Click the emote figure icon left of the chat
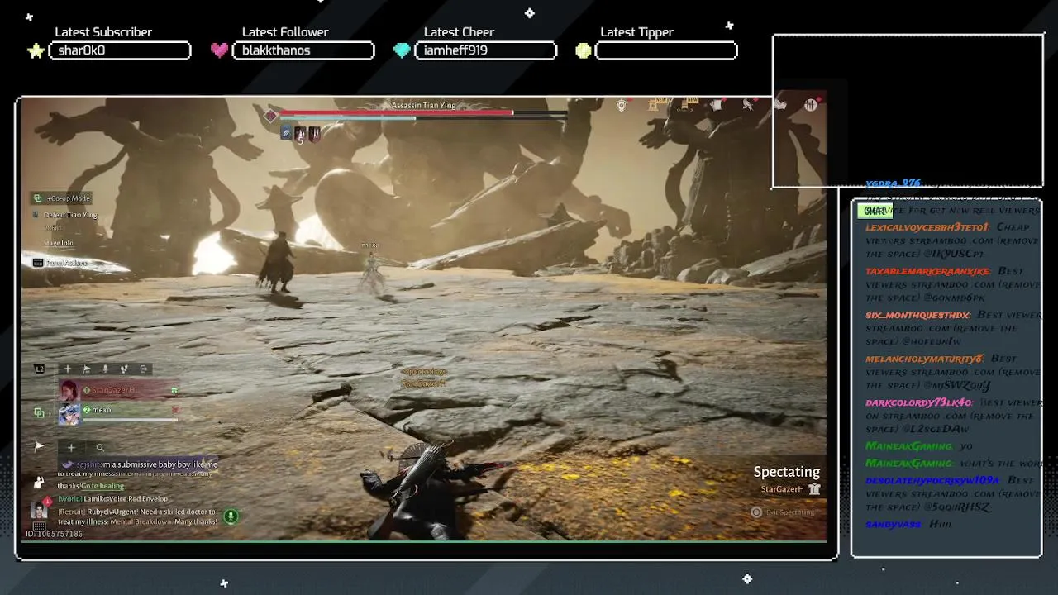This screenshot has width=1058, height=595. coord(39,482)
